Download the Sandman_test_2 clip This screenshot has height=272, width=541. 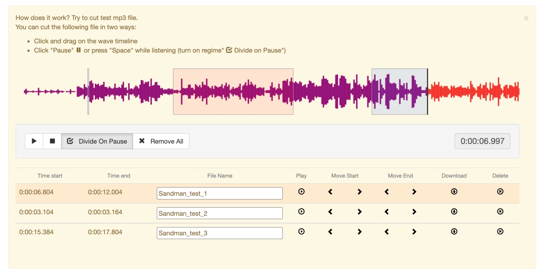click(454, 212)
